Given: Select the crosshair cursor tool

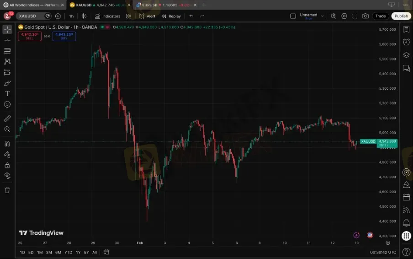Looking at the screenshot, I should 7,30.
